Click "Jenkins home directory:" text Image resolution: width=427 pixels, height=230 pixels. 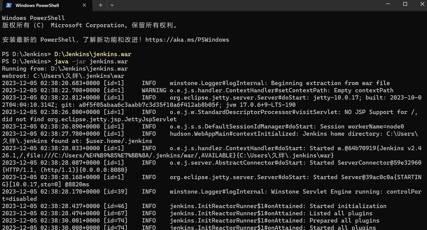343,134
